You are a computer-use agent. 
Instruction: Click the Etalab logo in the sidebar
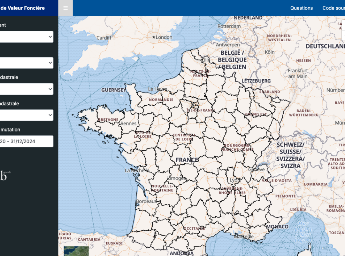pyautogui.click(x=4, y=176)
